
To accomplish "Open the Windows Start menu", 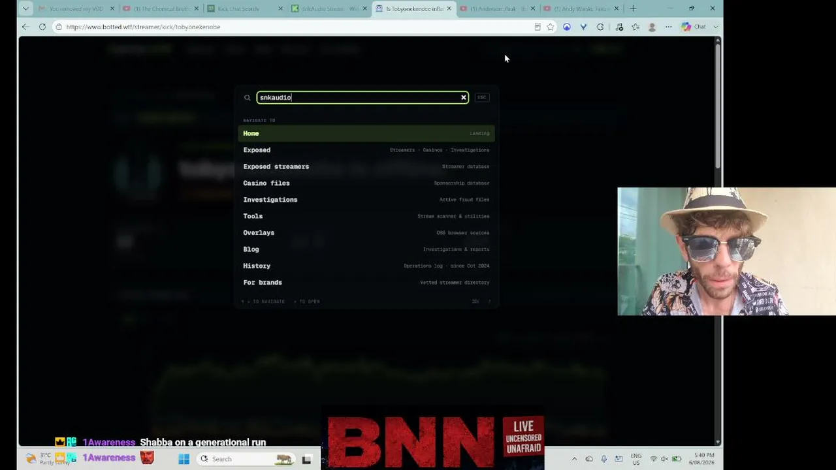I will coord(184,459).
